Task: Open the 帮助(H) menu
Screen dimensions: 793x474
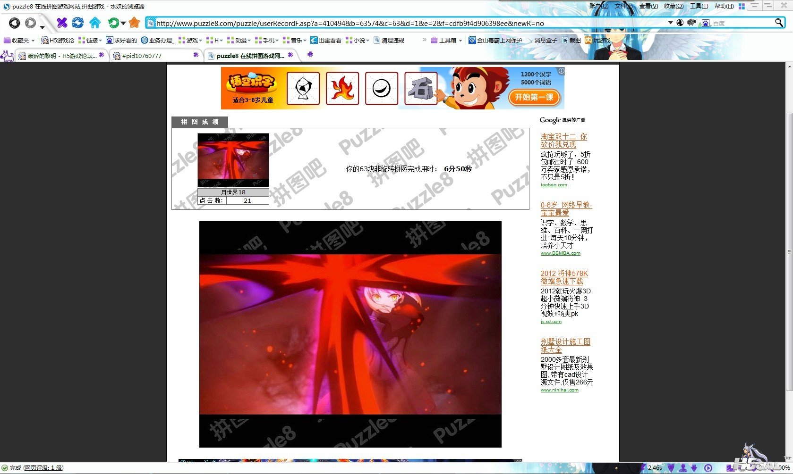Action: [x=724, y=6]
